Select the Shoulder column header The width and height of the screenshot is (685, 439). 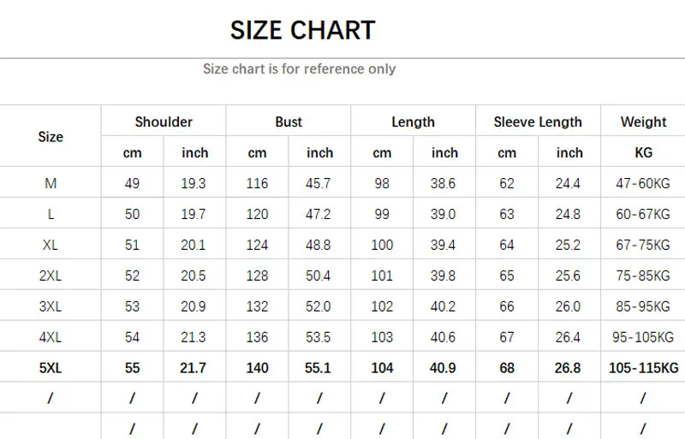(164, 122)
